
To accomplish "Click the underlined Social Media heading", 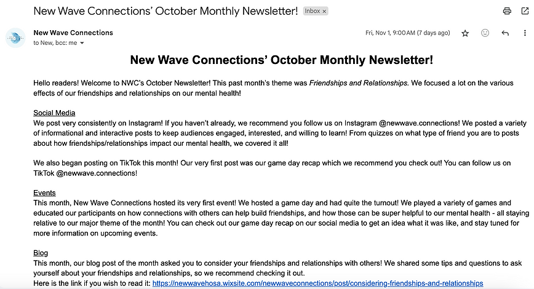I will pyautogui.click(x=54, y=113).
